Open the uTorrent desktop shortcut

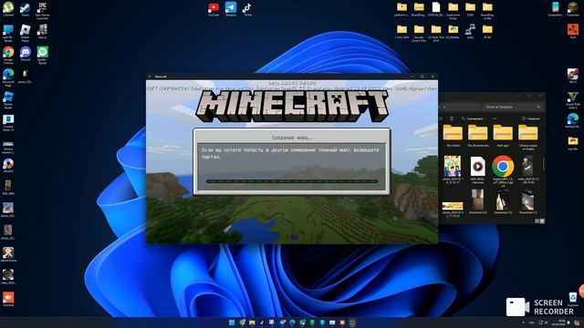click(x=8, y=8)
